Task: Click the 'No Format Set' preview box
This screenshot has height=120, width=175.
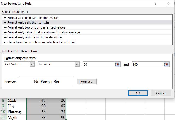Action: [46, 82]
